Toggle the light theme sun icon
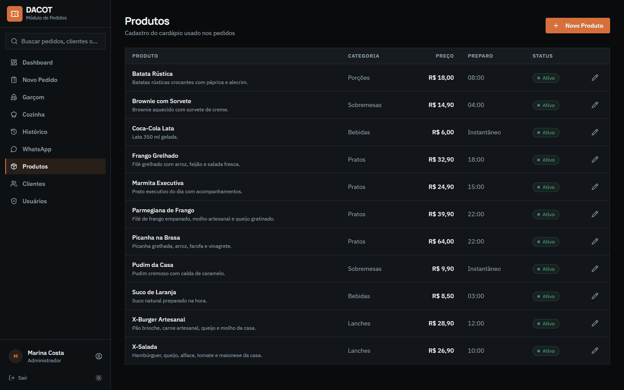The height and width of the screenshot is (390, 624). click(x=99, y=378)
